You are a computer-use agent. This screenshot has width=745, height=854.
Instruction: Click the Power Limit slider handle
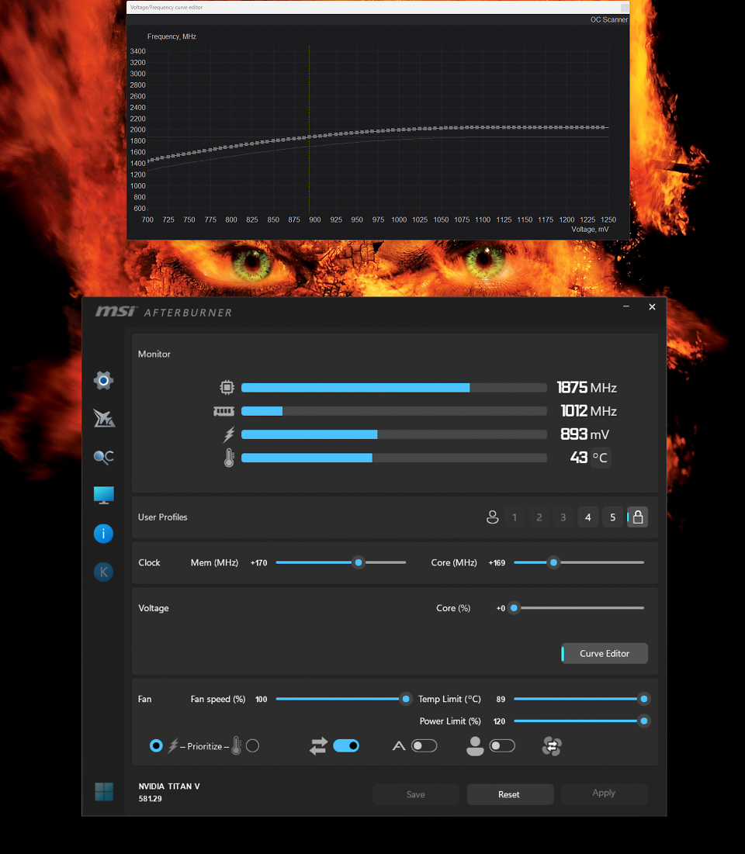(x=643, y=721)
